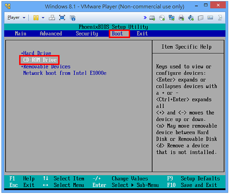Screen dimensions: 230x195
Task: Click the Select Menu hint text
Action: click(69, 185)
